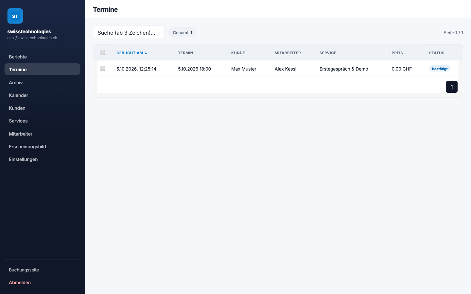
Task: Focus the Suche search field
Action: click(129, 32)
